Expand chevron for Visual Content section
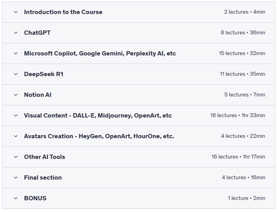278x212 pixels. [16, 116]
